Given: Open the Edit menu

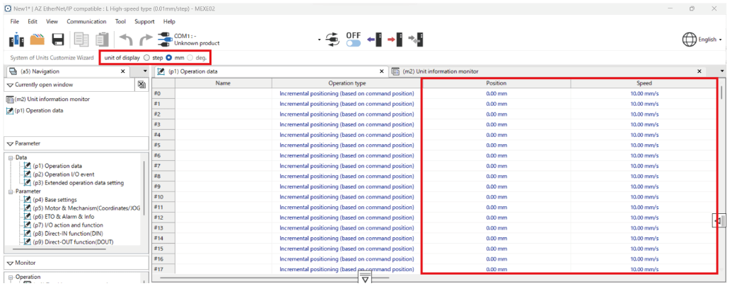Looking at the screenshot, I should [x=32, y=21].
